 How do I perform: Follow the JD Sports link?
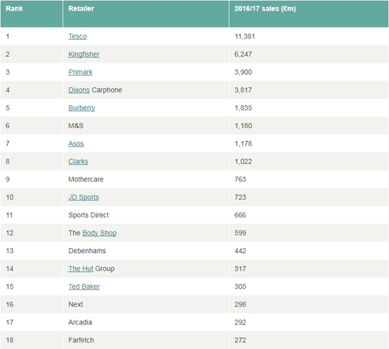[84, 197]
